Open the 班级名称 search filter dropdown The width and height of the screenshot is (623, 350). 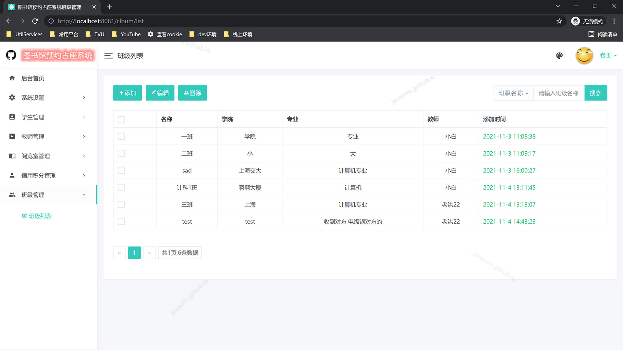point(513,93)
